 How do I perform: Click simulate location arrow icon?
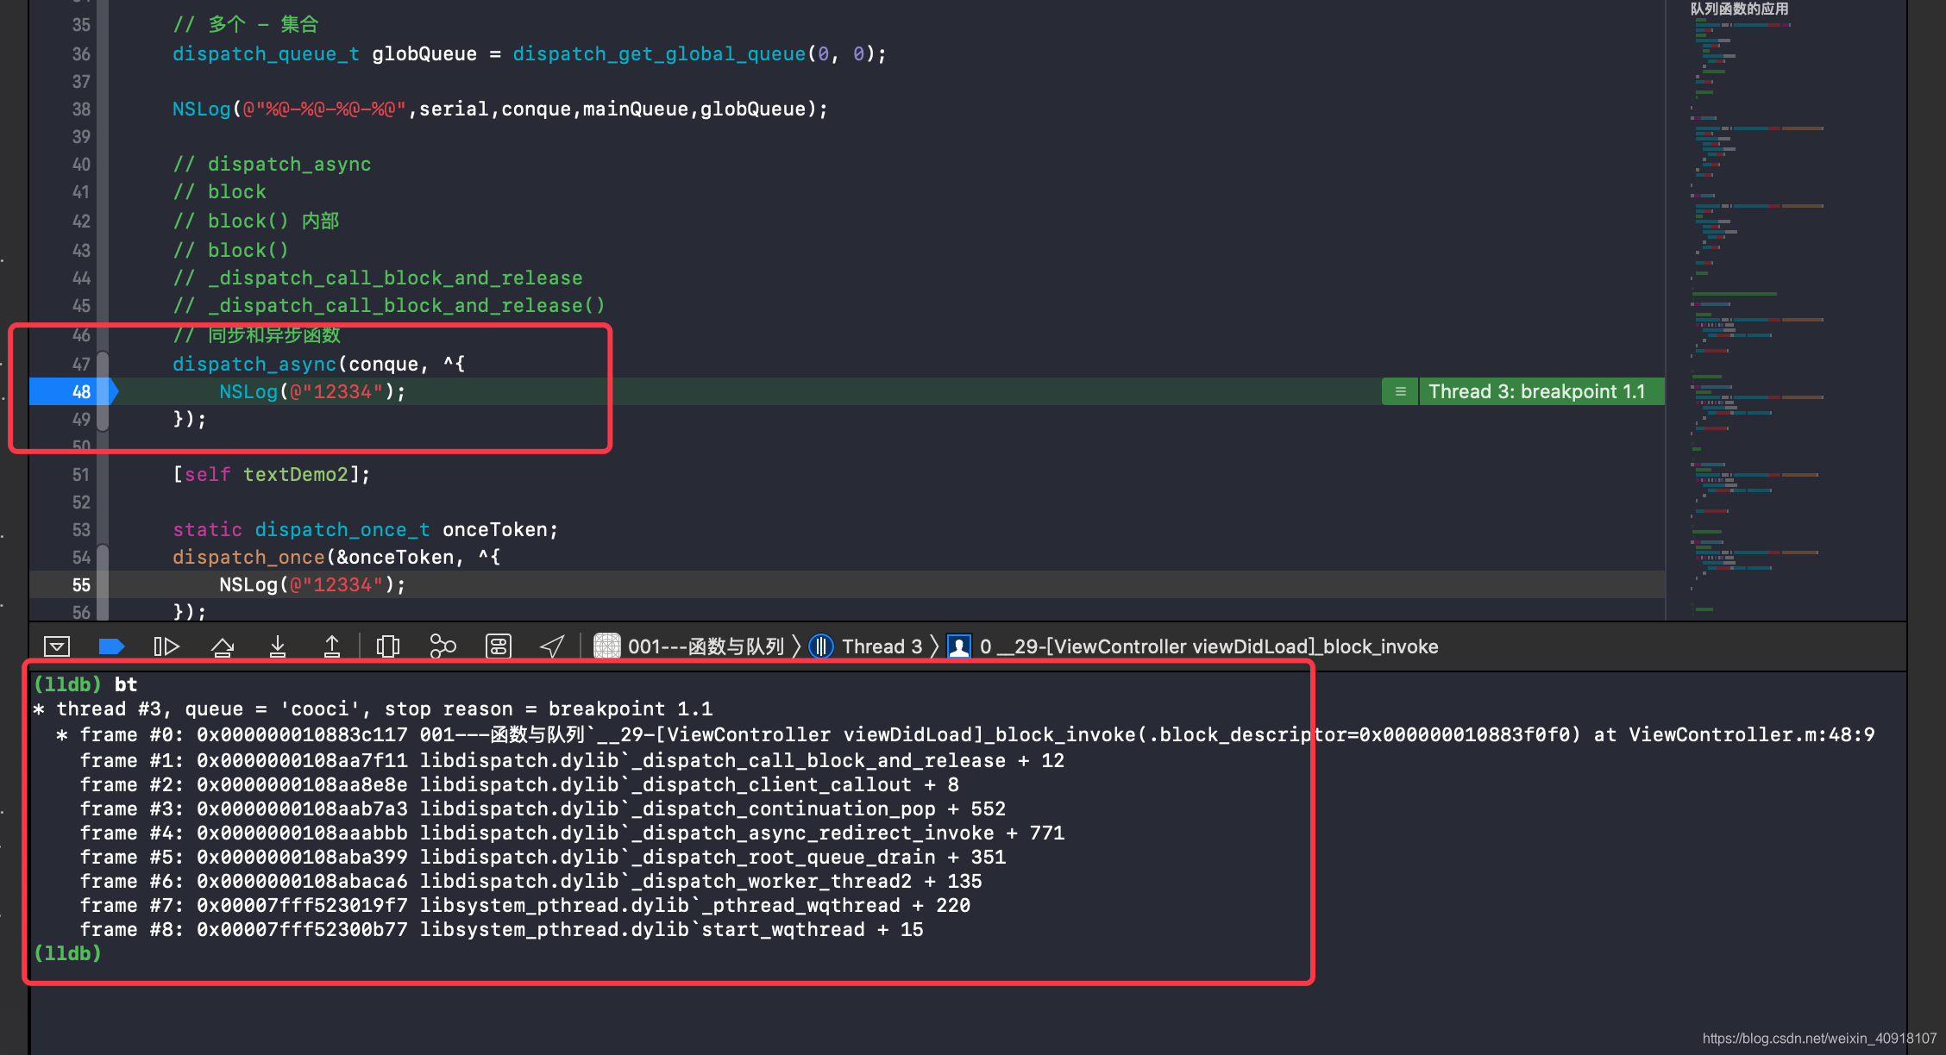pyautogui.click(x=552, y=646)
